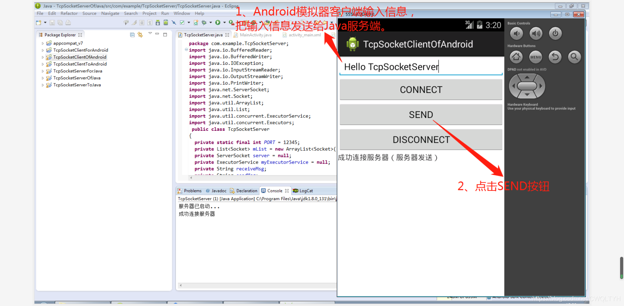Open the File menu
The height and width of the screenshot is (306, 624).
pos(40,13)
